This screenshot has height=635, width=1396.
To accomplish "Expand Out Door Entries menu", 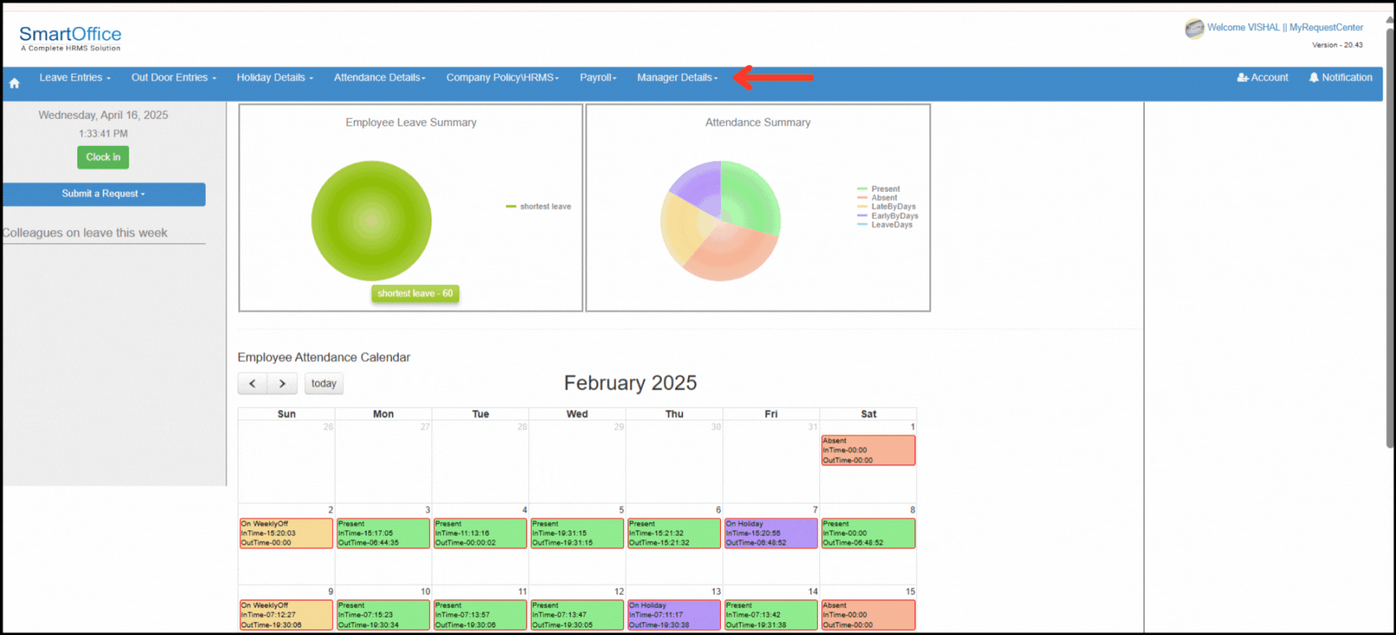I will click(x=174, y=77).
